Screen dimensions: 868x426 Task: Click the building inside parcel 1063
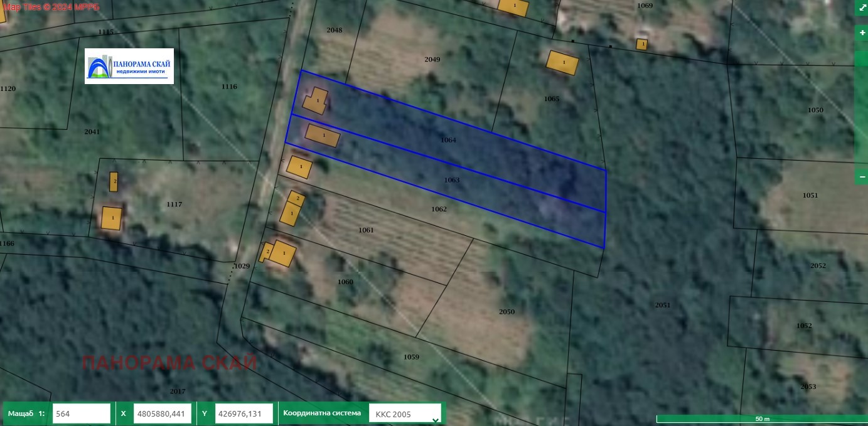[323, 136]
